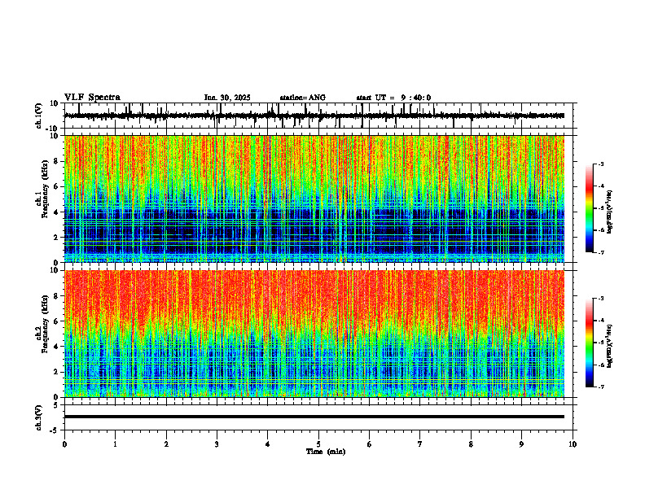Click the "start UT = 9:40:0" header text
The height and width of the screenshot is (498, 645).
pos(393,98)
